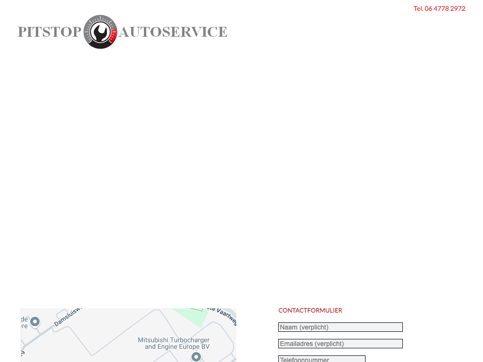The height and width of the screenshot is (362, 483).
Task: Click the truncated place label beside left pin
Action: pyautogui.click(x=24, y=322)
